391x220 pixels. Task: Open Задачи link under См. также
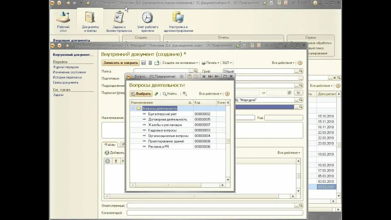click(58, 95)
